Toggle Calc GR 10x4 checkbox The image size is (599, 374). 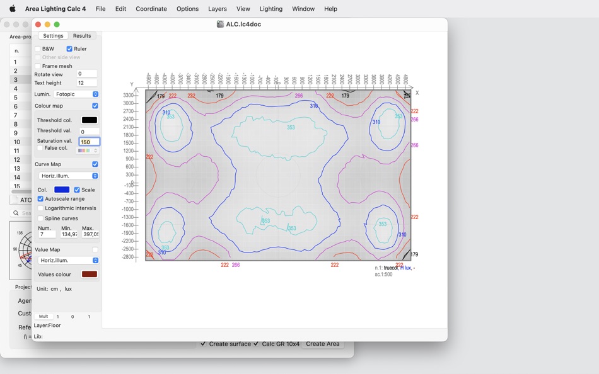(256, 344)
